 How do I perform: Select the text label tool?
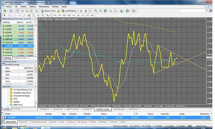coord(43,15)
